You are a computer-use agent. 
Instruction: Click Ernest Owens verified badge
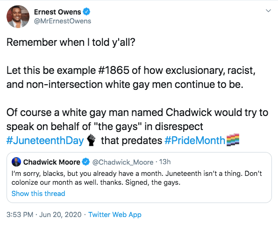[86, 12]
